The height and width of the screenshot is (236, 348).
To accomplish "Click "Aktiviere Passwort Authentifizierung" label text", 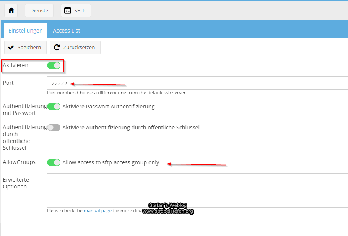I will point(109,107).
